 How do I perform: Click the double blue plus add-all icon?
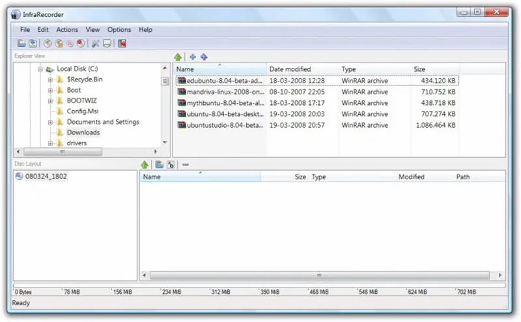coord(204,57)
